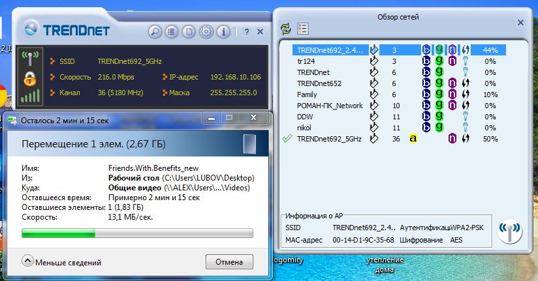Image resolution: width=538 pixels, height=281 pixels.
Task: Click the green file transfer progress bar
Action: (x=137, y=233)
